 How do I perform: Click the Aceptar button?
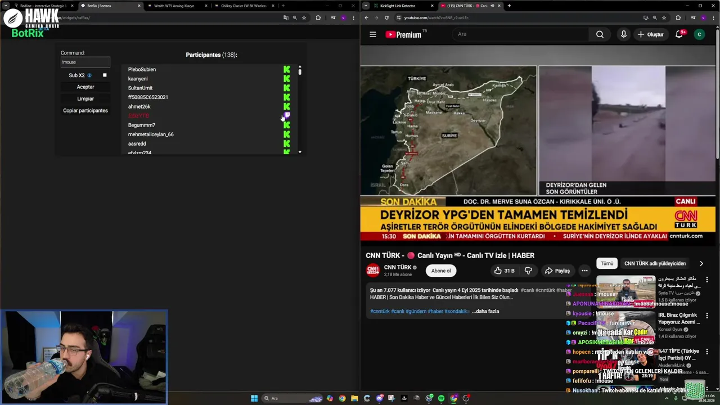(x=85, y=87)
